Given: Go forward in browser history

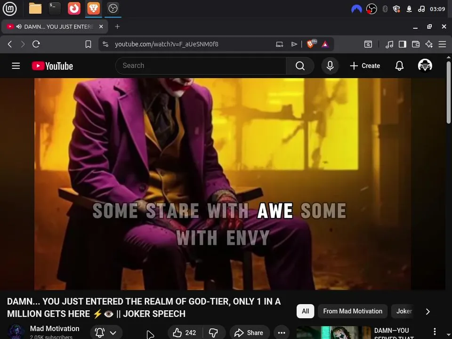Looking at the screenshot, I should coord(23,44).
